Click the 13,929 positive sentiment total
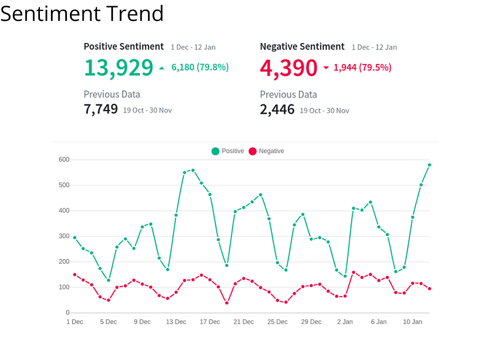491x349 pixels. pos(118,68)
